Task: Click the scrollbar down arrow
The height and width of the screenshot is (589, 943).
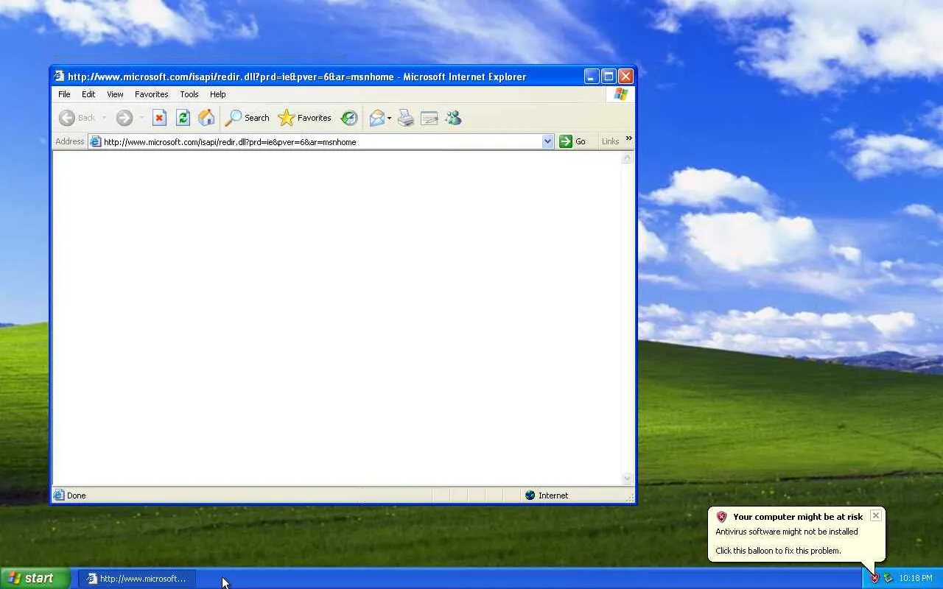Action: point(628,479)
